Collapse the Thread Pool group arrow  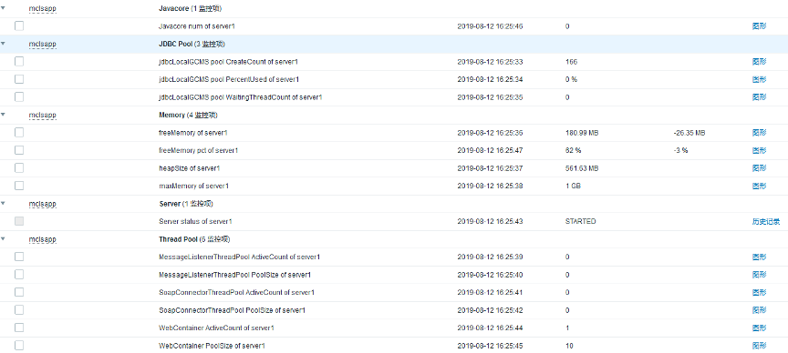click(3, 239)
